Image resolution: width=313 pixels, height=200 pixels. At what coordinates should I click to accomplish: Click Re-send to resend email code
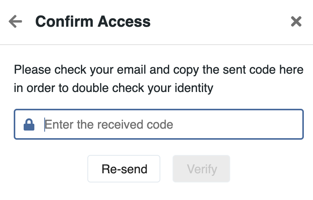click(x=124, y=169)
